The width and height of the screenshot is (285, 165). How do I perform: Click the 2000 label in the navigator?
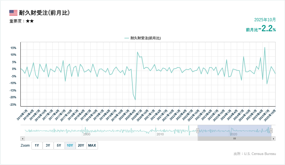coord(87,134)
